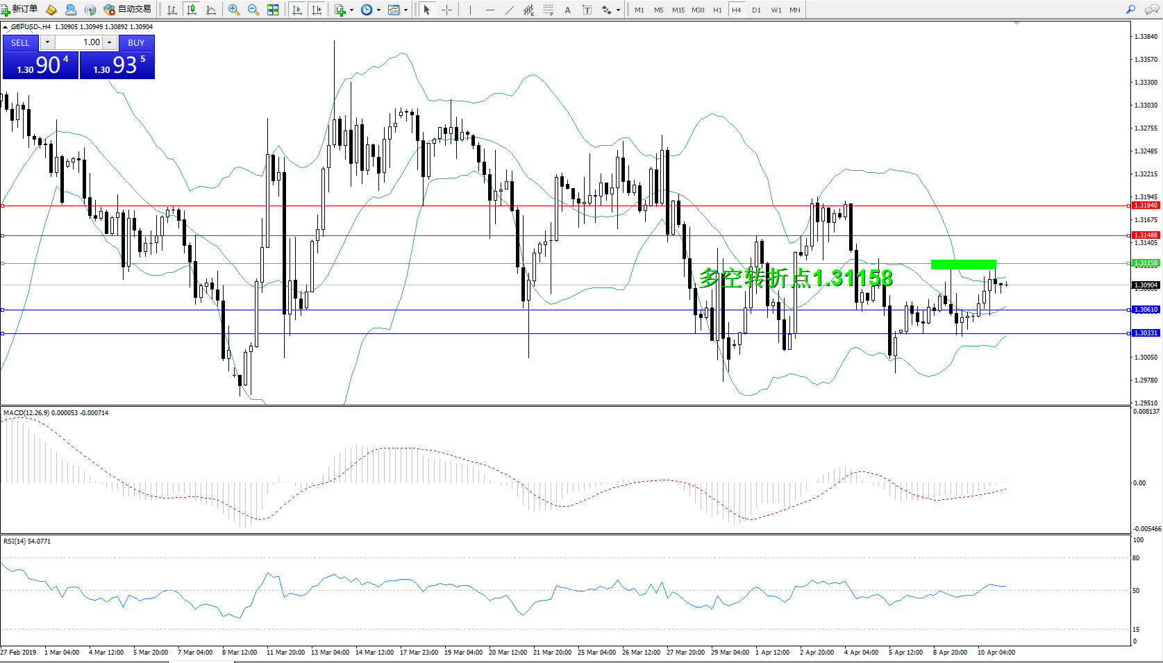The width and height of the screenshot is (1163, 663).
Task: Switch to the M15 timeframe
Action: (678, 10)
